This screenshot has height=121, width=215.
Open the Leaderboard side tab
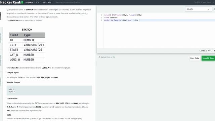(1, 60)
